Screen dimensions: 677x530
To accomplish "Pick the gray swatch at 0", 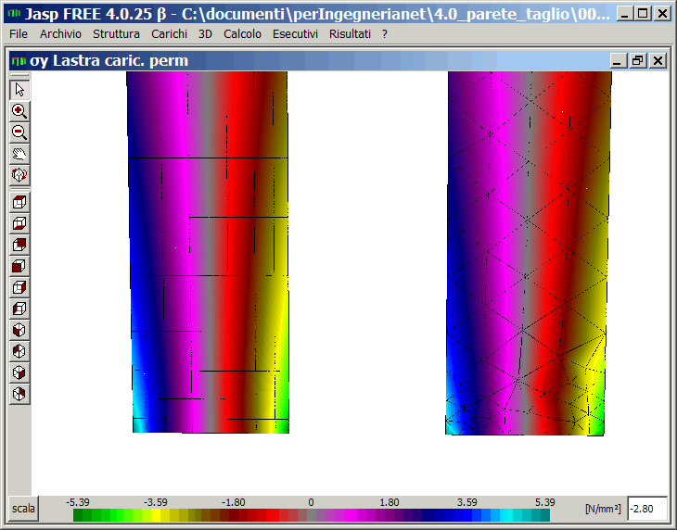I will coord(312,515).
